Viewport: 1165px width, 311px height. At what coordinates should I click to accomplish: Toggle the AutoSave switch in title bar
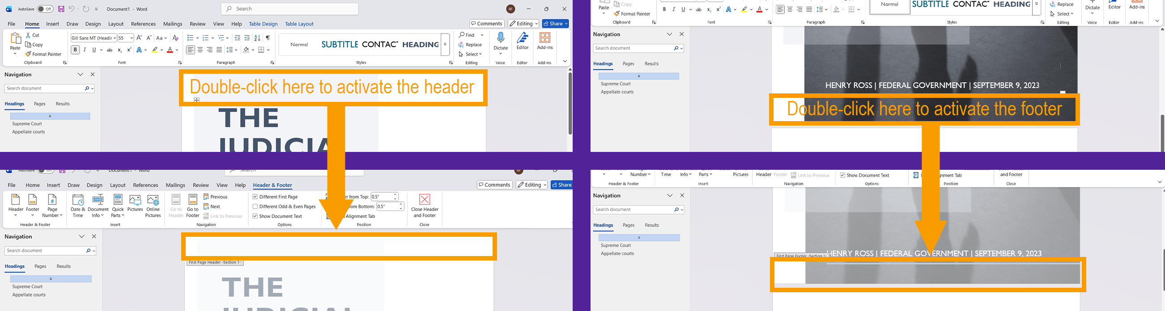coord(45,9)
